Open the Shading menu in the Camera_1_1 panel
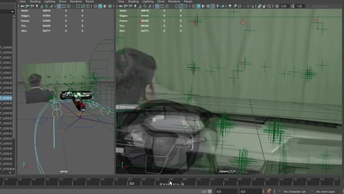344x194 pixels. pos(133,2)
